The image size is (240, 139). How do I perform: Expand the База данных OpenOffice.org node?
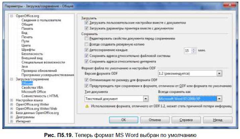[11, 113]
